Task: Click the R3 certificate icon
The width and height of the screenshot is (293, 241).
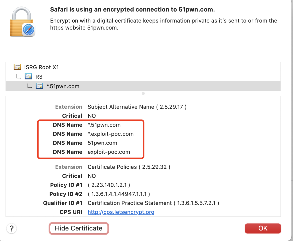Action: [x=28, y=76]
